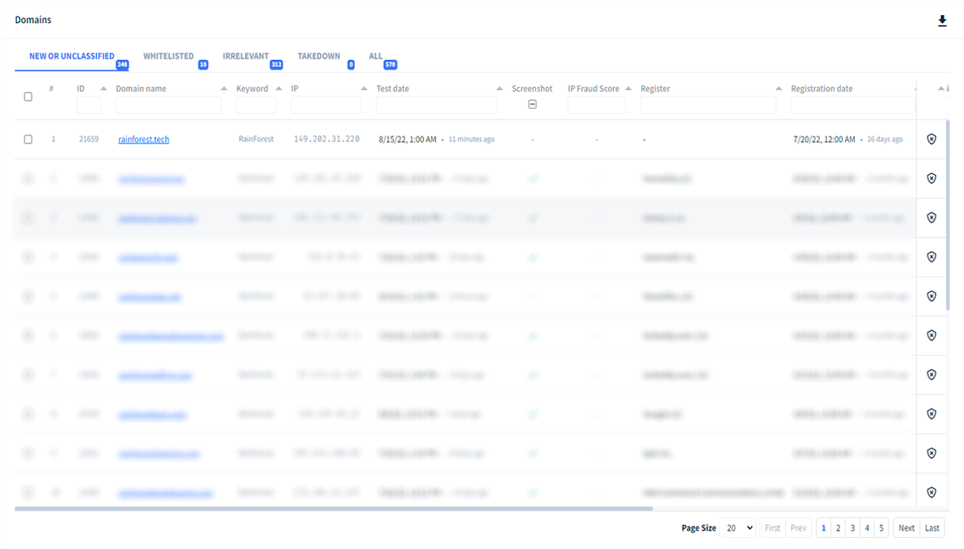The height and width of the screenshot is (549, 964).
Task: Switch to the Irrelevant tab
Action: [x=246, y=56]
